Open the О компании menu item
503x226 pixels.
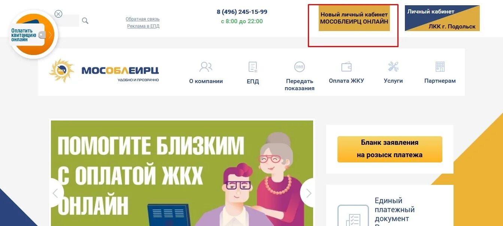click(206, 81)
